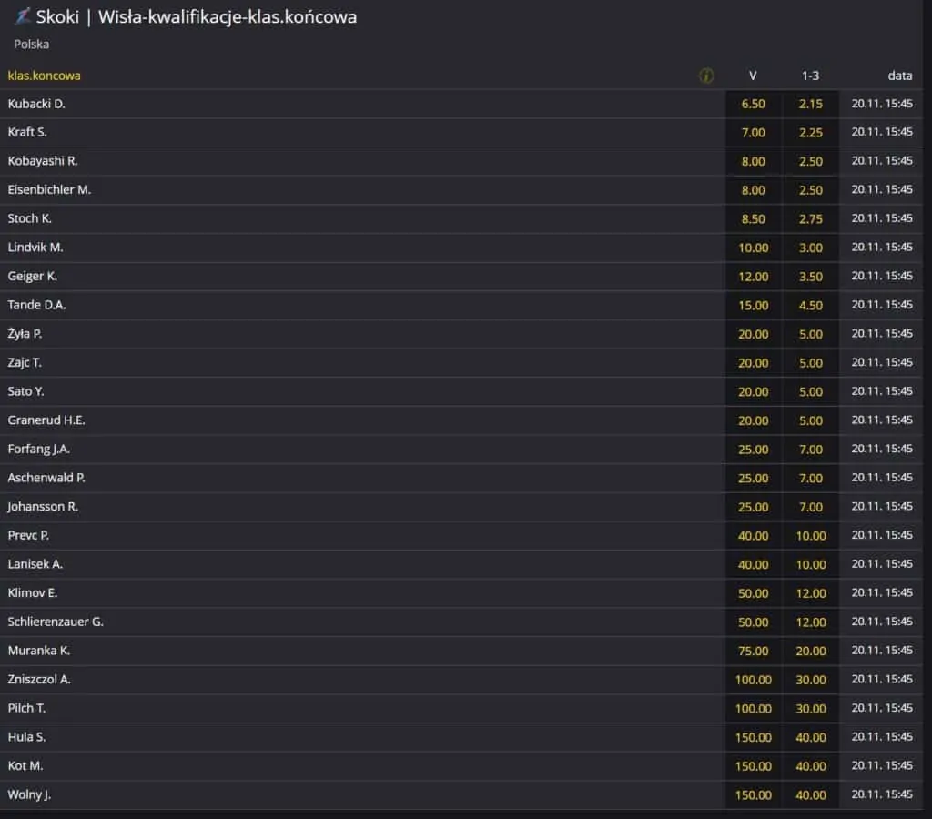Screen dimensions: 932x819
Task: Select Tande D.A. 1-3 odds 4.50
Action: (811, 306)
